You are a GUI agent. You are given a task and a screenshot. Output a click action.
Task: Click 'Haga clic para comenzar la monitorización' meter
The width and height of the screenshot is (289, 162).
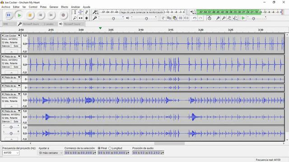click(142, 12)
